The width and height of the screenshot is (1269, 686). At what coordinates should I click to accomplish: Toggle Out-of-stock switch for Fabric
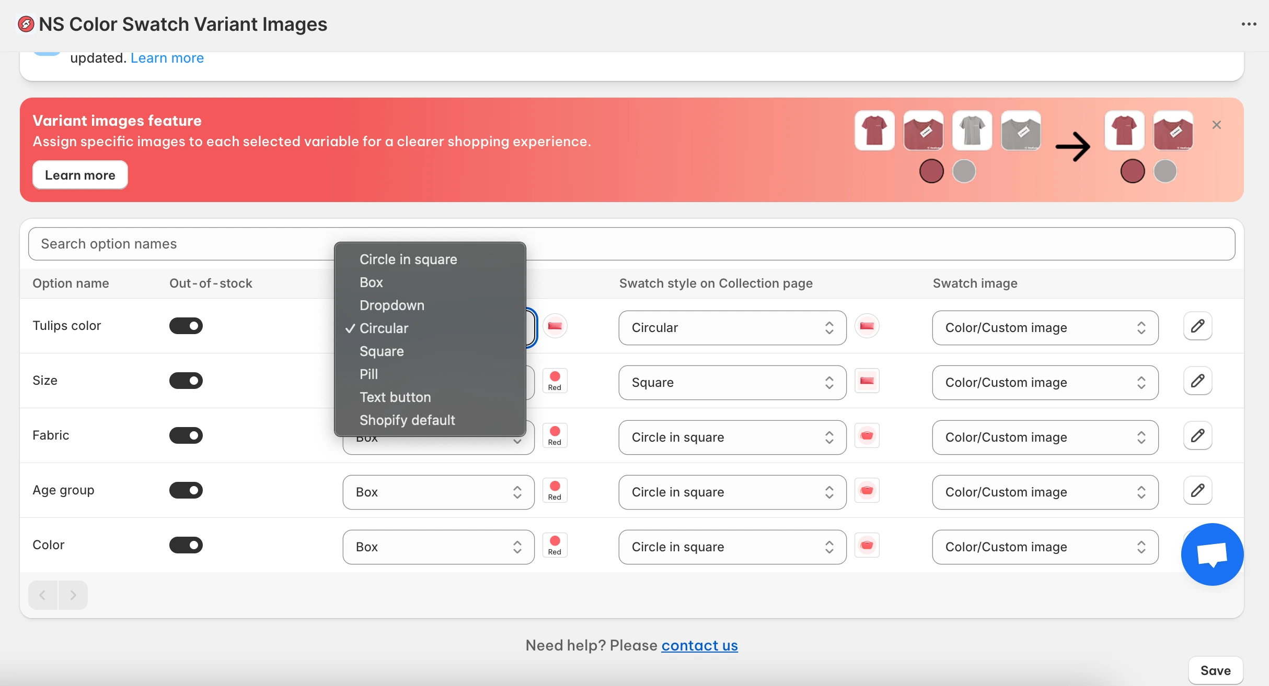click(186, 435)
